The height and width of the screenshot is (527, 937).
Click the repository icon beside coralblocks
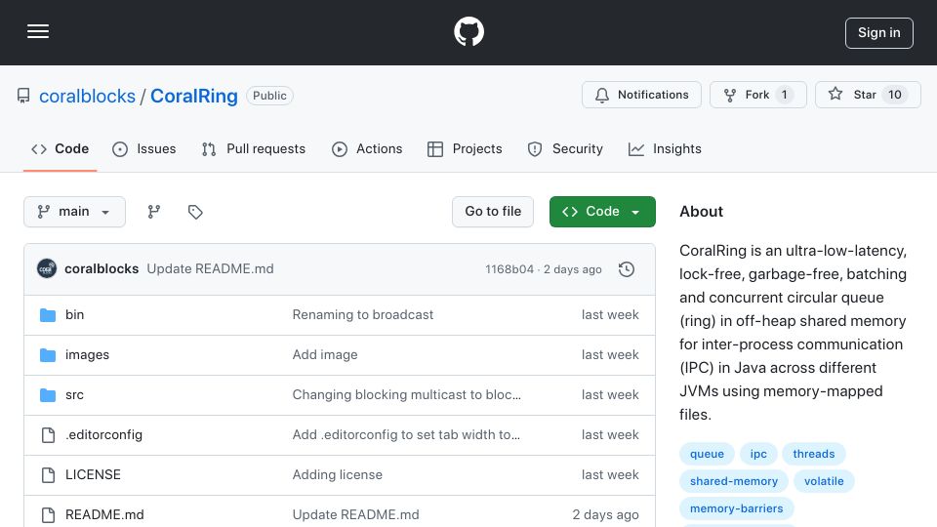[23, 96]
